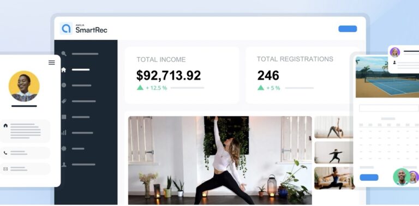419x206 pixels.
Task: Select the bottom yoga lunge thumbnail
Action: coord(333,178)
